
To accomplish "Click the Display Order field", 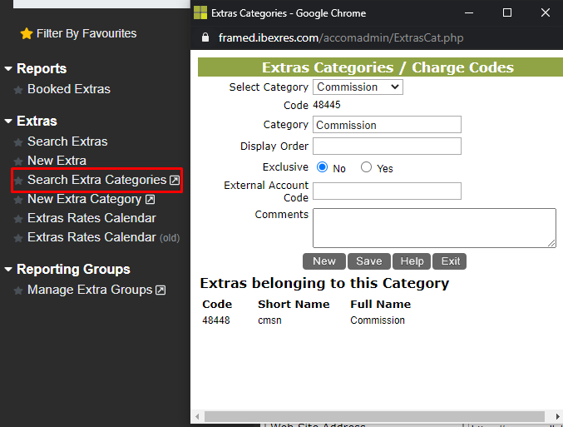I will pyautogui.click(x=387, y=146).
